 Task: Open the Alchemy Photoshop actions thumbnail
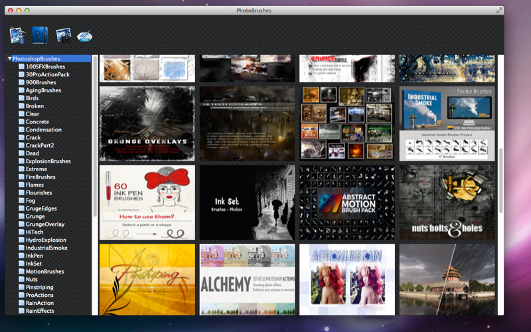tap(247, 280)
